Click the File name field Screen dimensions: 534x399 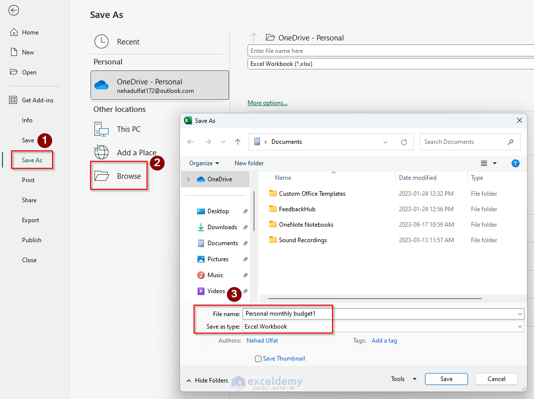click(x=383, y=314)
